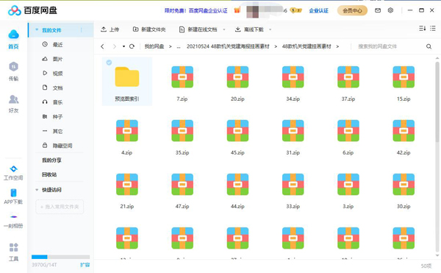Click the gold coin points badge
This screenshot has height=273, width=441.
tap(295, 10)
